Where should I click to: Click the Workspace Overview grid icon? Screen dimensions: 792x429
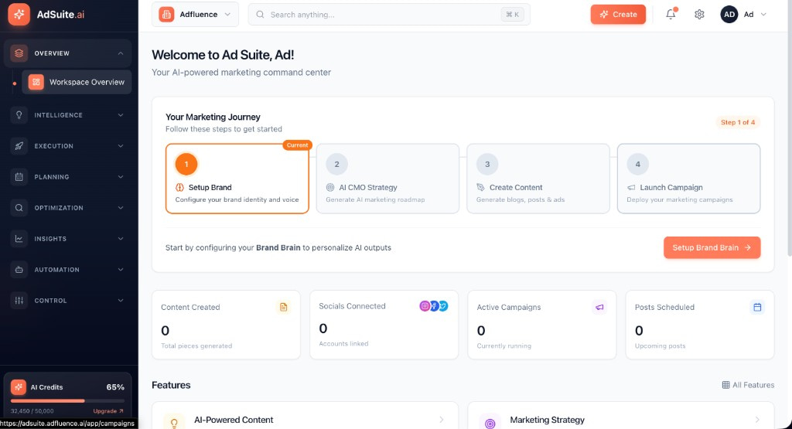point(36,82)
